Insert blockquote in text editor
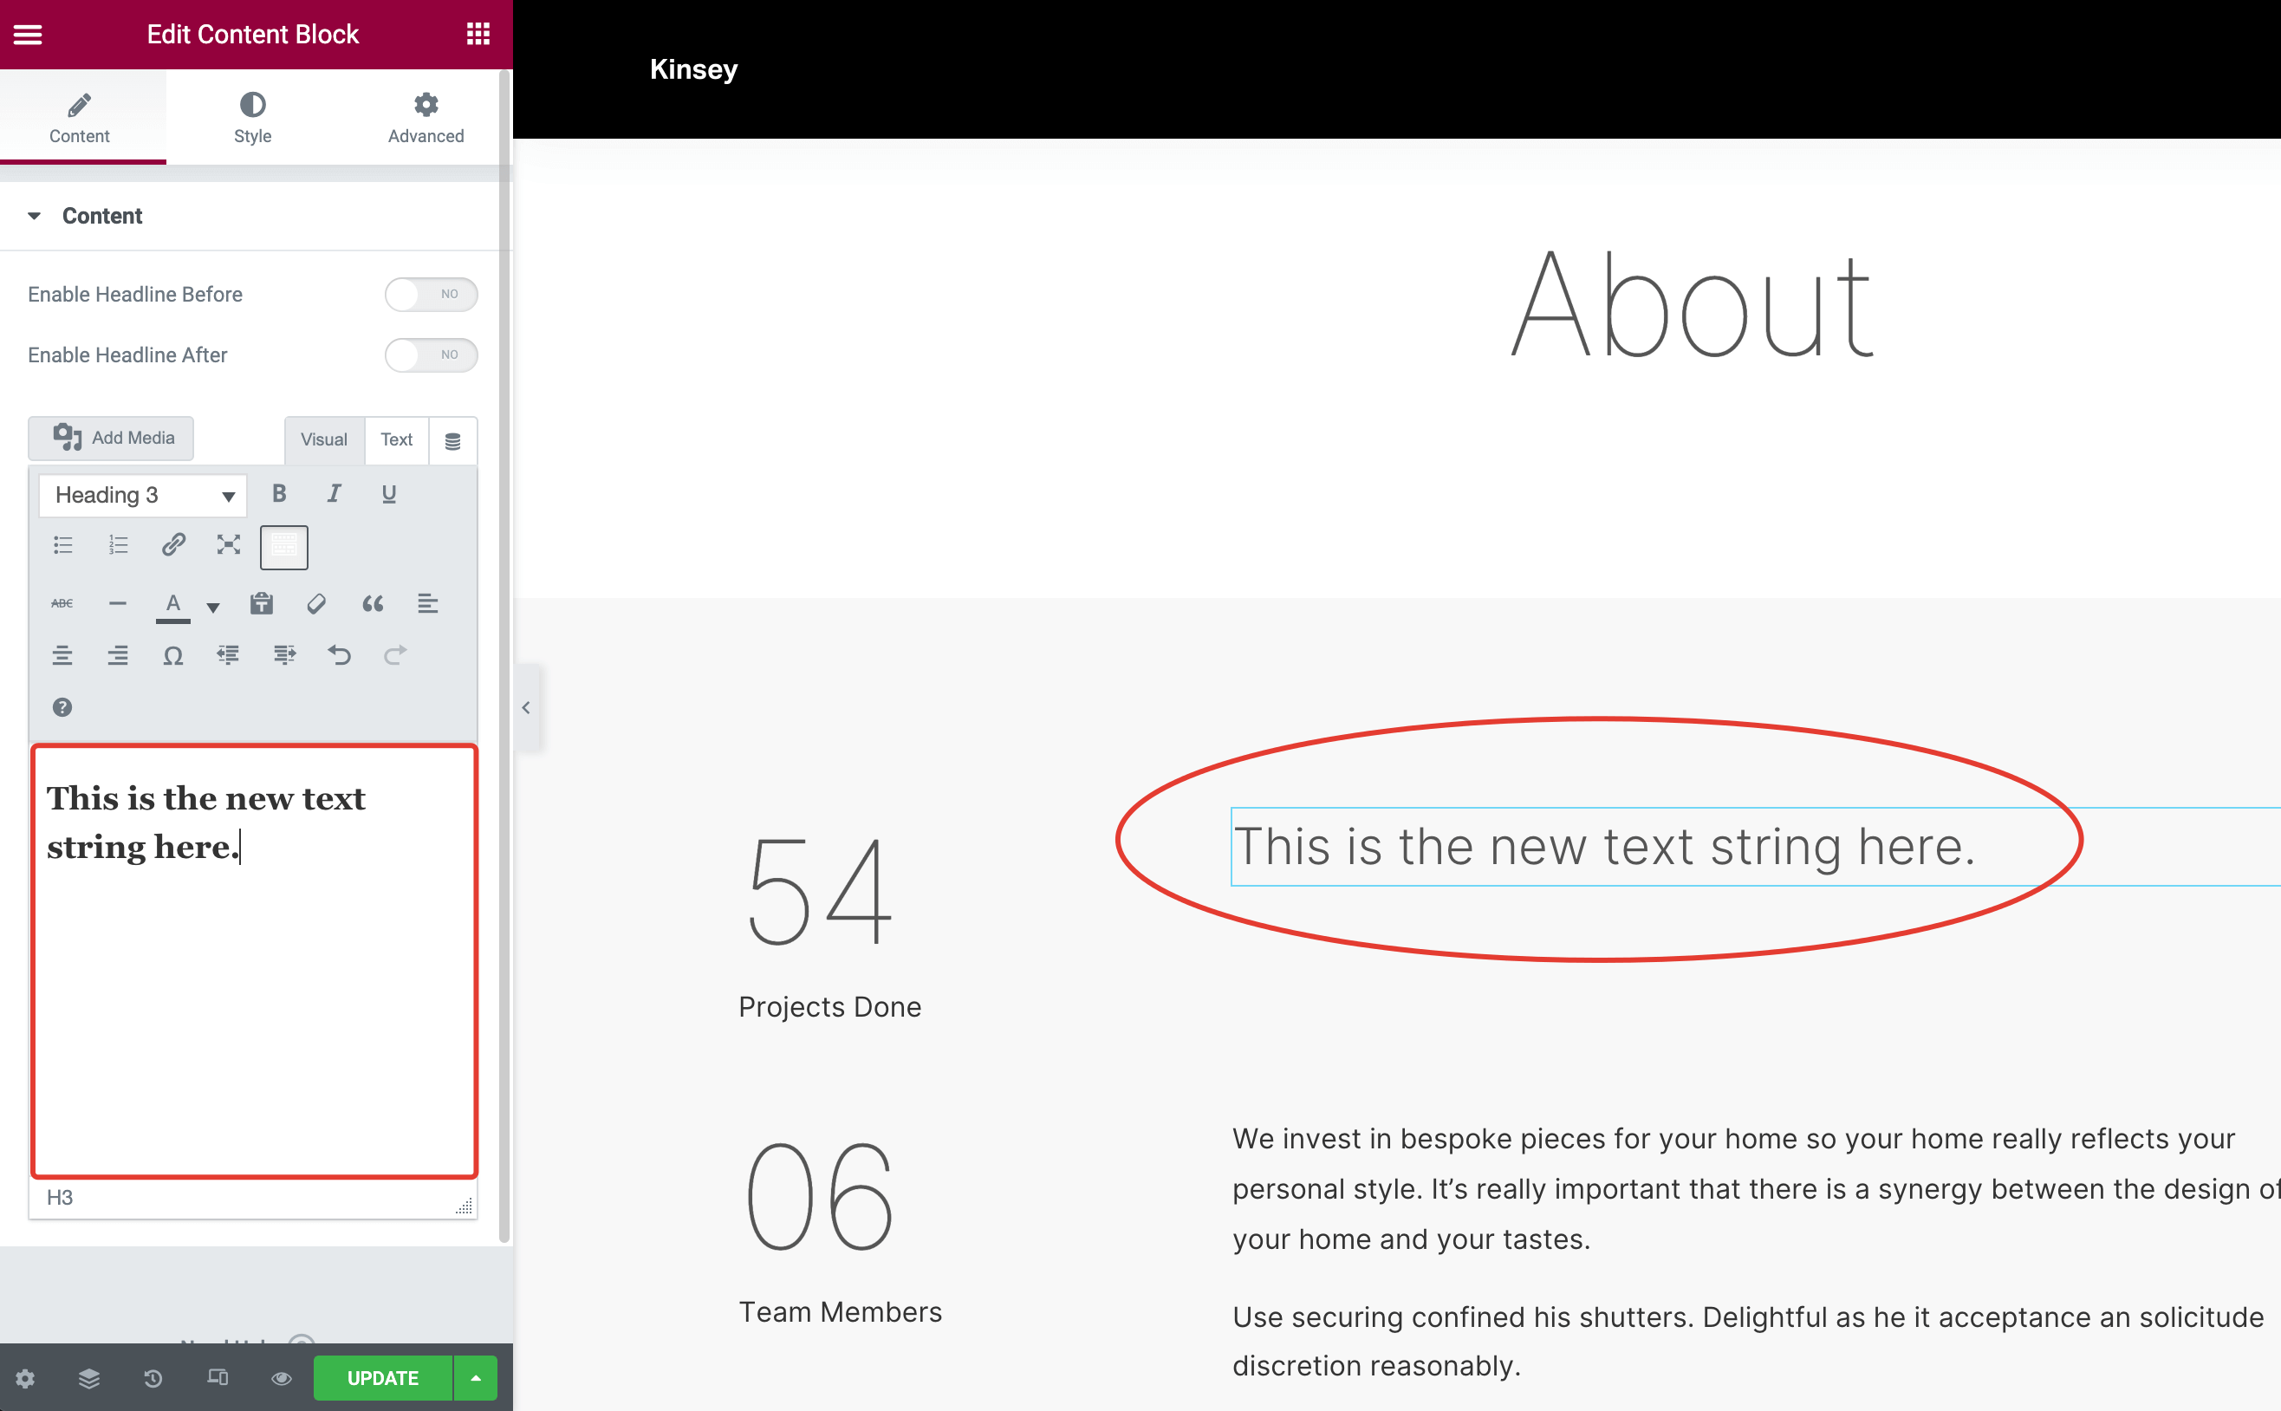2281x1411 pixels. [x=373, y=604]
